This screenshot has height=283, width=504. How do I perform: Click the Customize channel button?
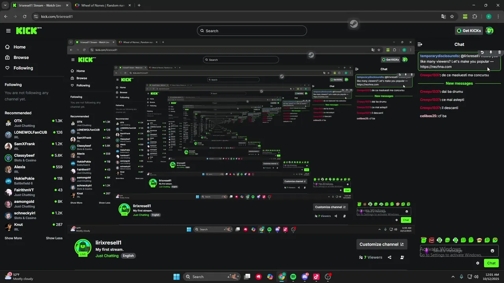click(x=382, y=244)
